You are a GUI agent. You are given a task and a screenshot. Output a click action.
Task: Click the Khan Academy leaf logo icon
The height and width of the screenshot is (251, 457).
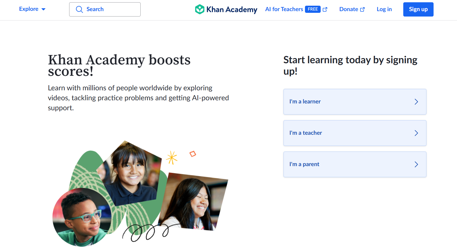pyautogui.click(x=199, y=9)
